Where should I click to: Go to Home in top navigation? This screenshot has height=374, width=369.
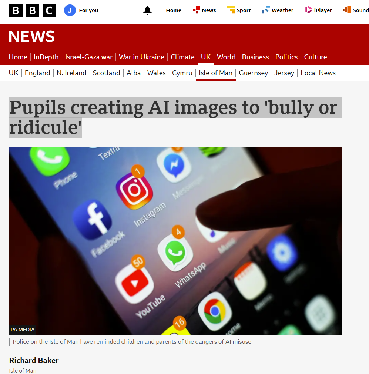174,10
